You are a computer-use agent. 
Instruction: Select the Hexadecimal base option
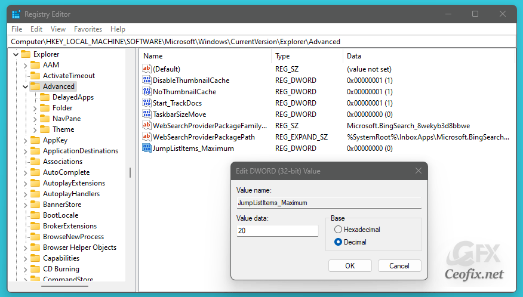pos(339,230)
